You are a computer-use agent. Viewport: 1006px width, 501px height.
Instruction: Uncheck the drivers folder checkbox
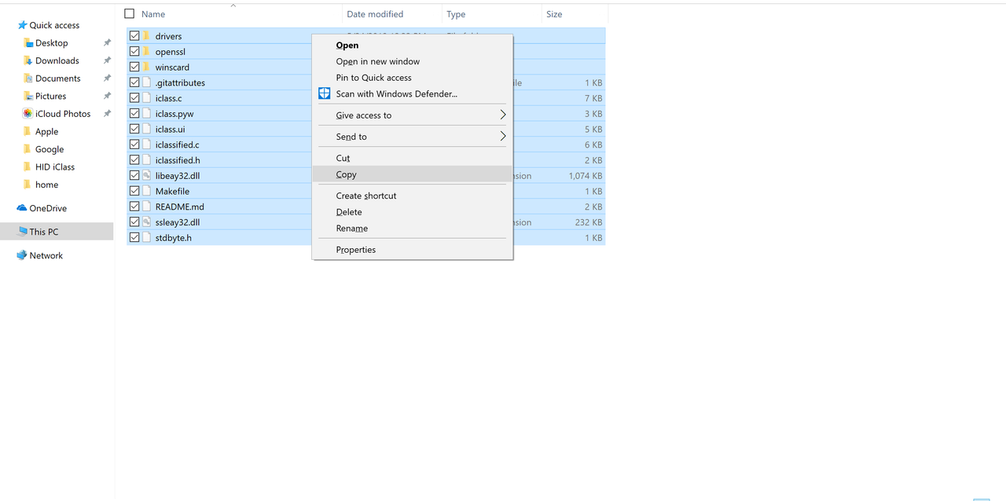click(134, 36)
